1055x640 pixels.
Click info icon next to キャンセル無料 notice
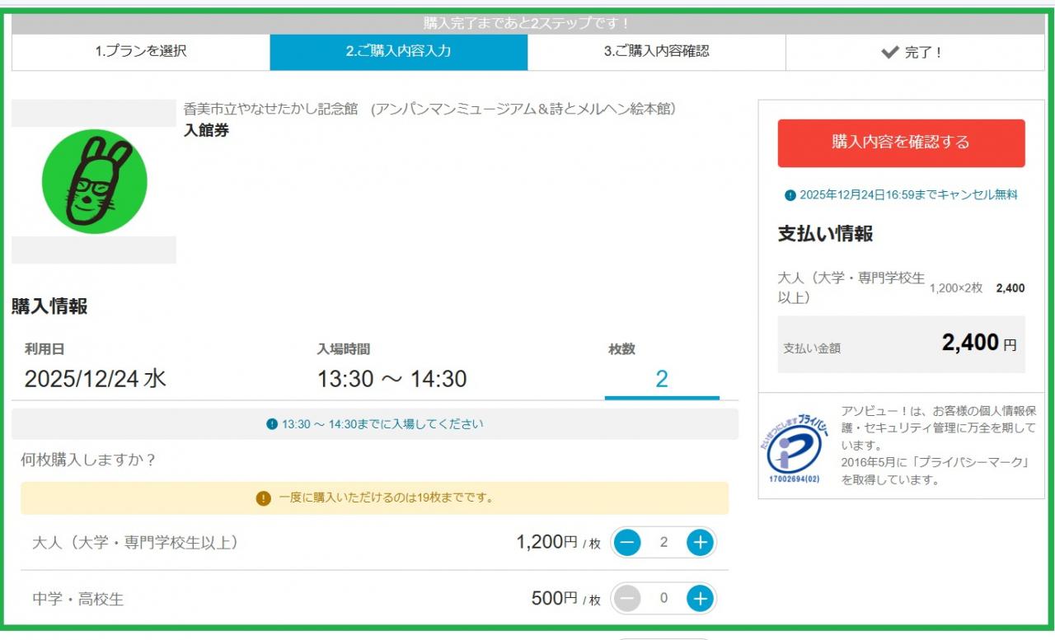[x=790, y=195]
